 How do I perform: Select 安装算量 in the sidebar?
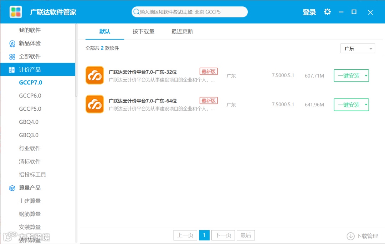pos(30,227)
